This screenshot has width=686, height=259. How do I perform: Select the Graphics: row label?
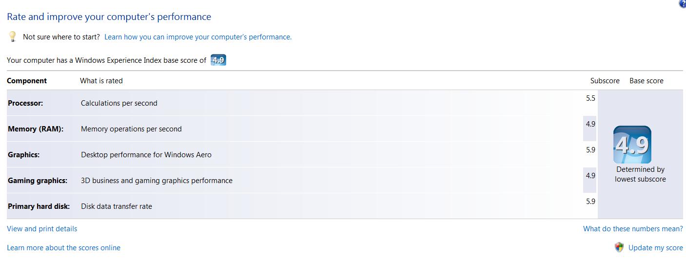(x=23, y=155)
